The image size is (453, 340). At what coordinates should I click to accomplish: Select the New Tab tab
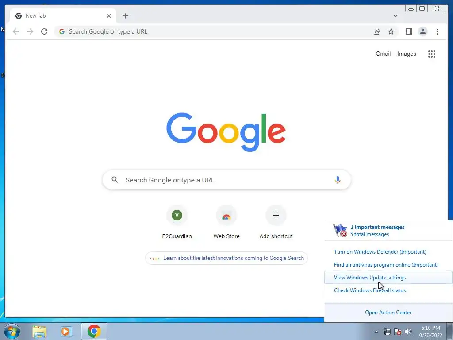point(63,16)
